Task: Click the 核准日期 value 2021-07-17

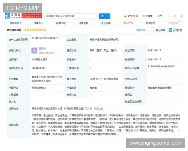Action: [154, 59]
